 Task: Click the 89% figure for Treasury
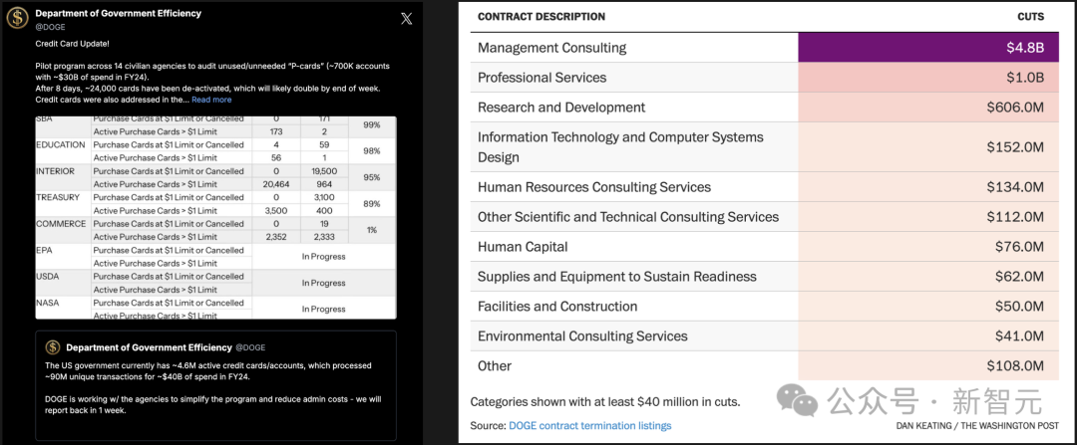click(x=372, y=204)
